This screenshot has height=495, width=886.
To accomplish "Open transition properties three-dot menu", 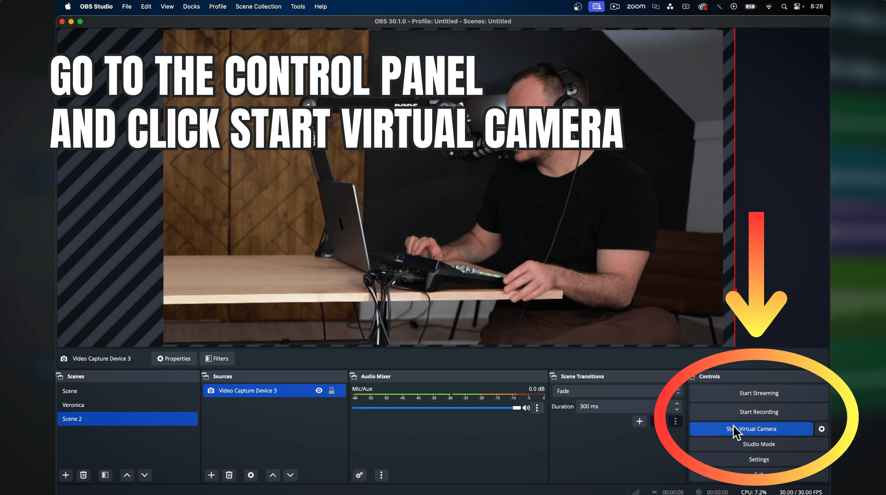I will click(675, 421).
